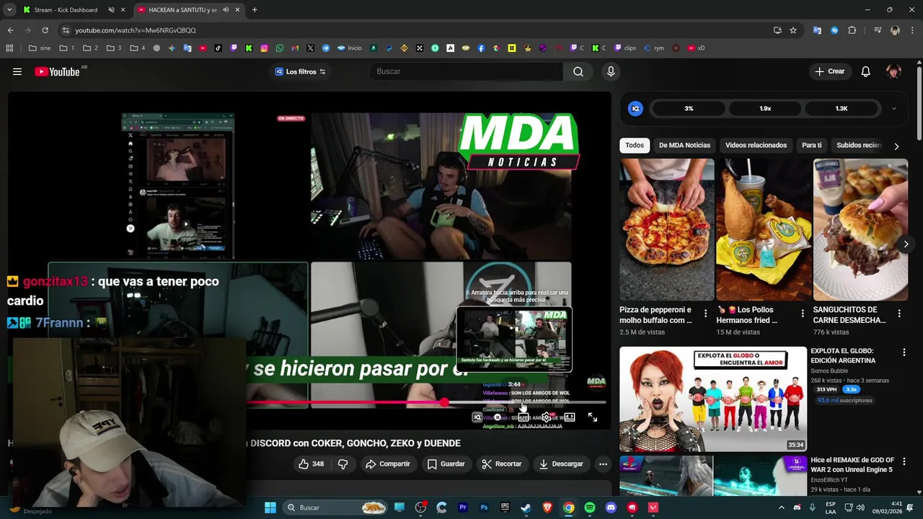Click the red progress scrubber handle
The height and width of the screenshot is (519, 923).
pyautogui.click(x=445, y=403)
